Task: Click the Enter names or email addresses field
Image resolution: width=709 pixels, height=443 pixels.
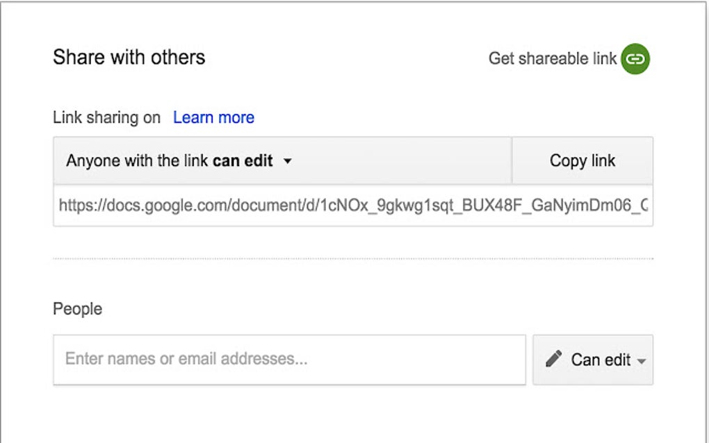Action: click(x=289, y=359)
